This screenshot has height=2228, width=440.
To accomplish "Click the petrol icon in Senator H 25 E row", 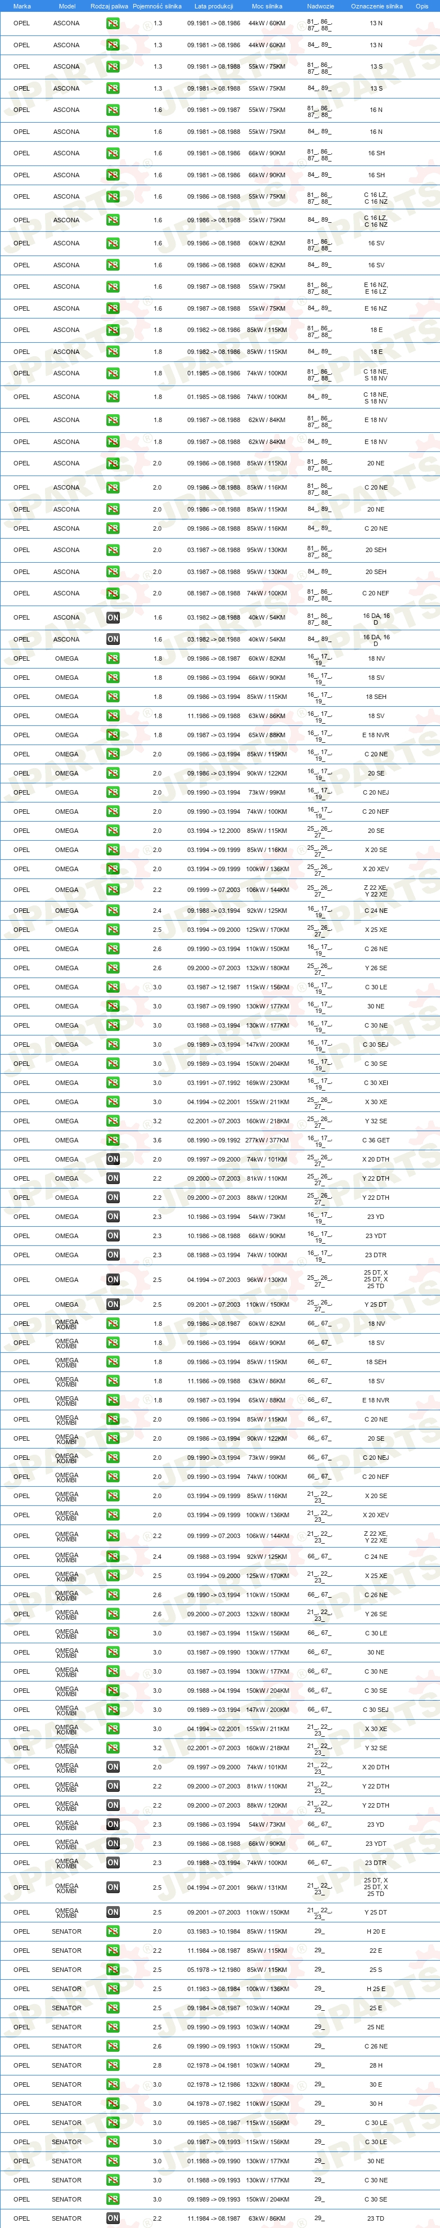I will coord(113,1988).
